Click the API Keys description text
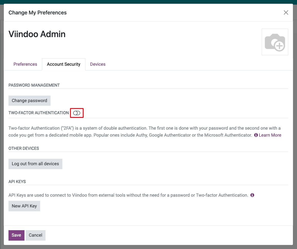The height and width of the screenshot is (249, 297). coord(128,195)
